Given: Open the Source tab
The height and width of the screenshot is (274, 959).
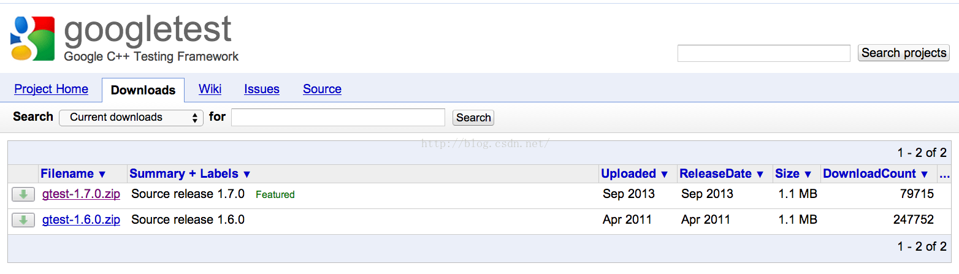Looking at the screenshot, I should 322,89.
